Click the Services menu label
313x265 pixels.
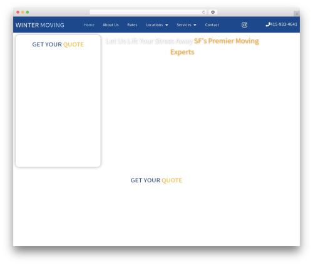[184, 25]
